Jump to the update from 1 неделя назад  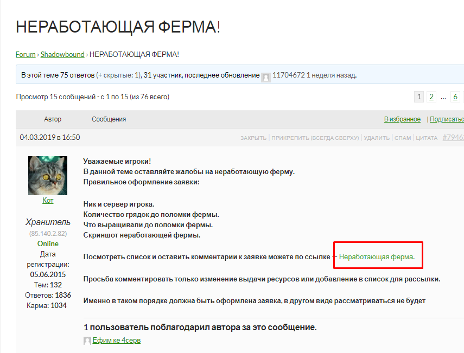tap(331, 75)
